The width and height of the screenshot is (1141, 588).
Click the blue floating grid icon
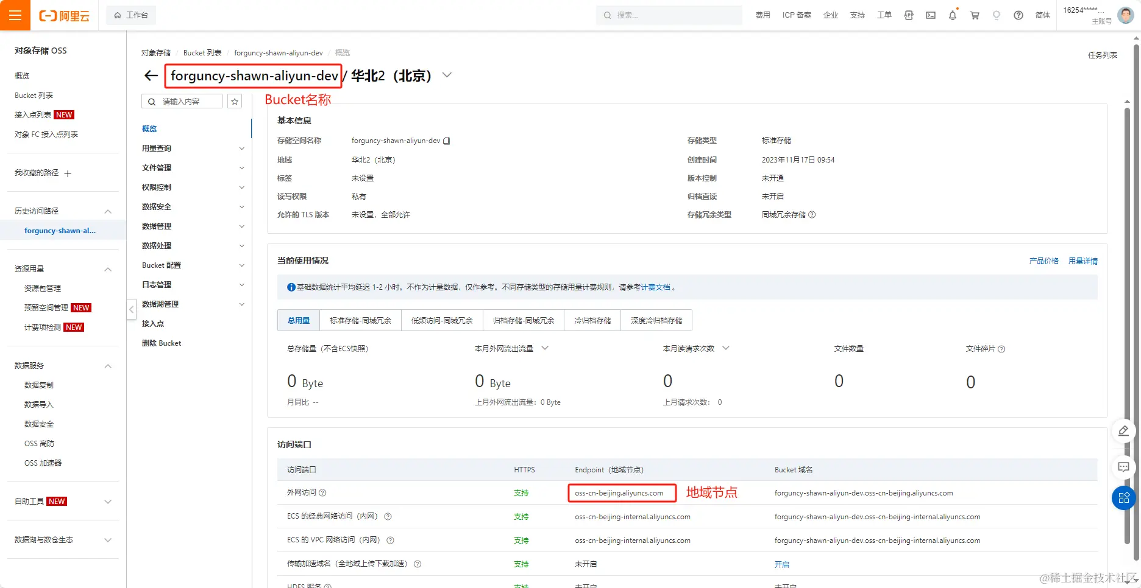[1124, 498]
